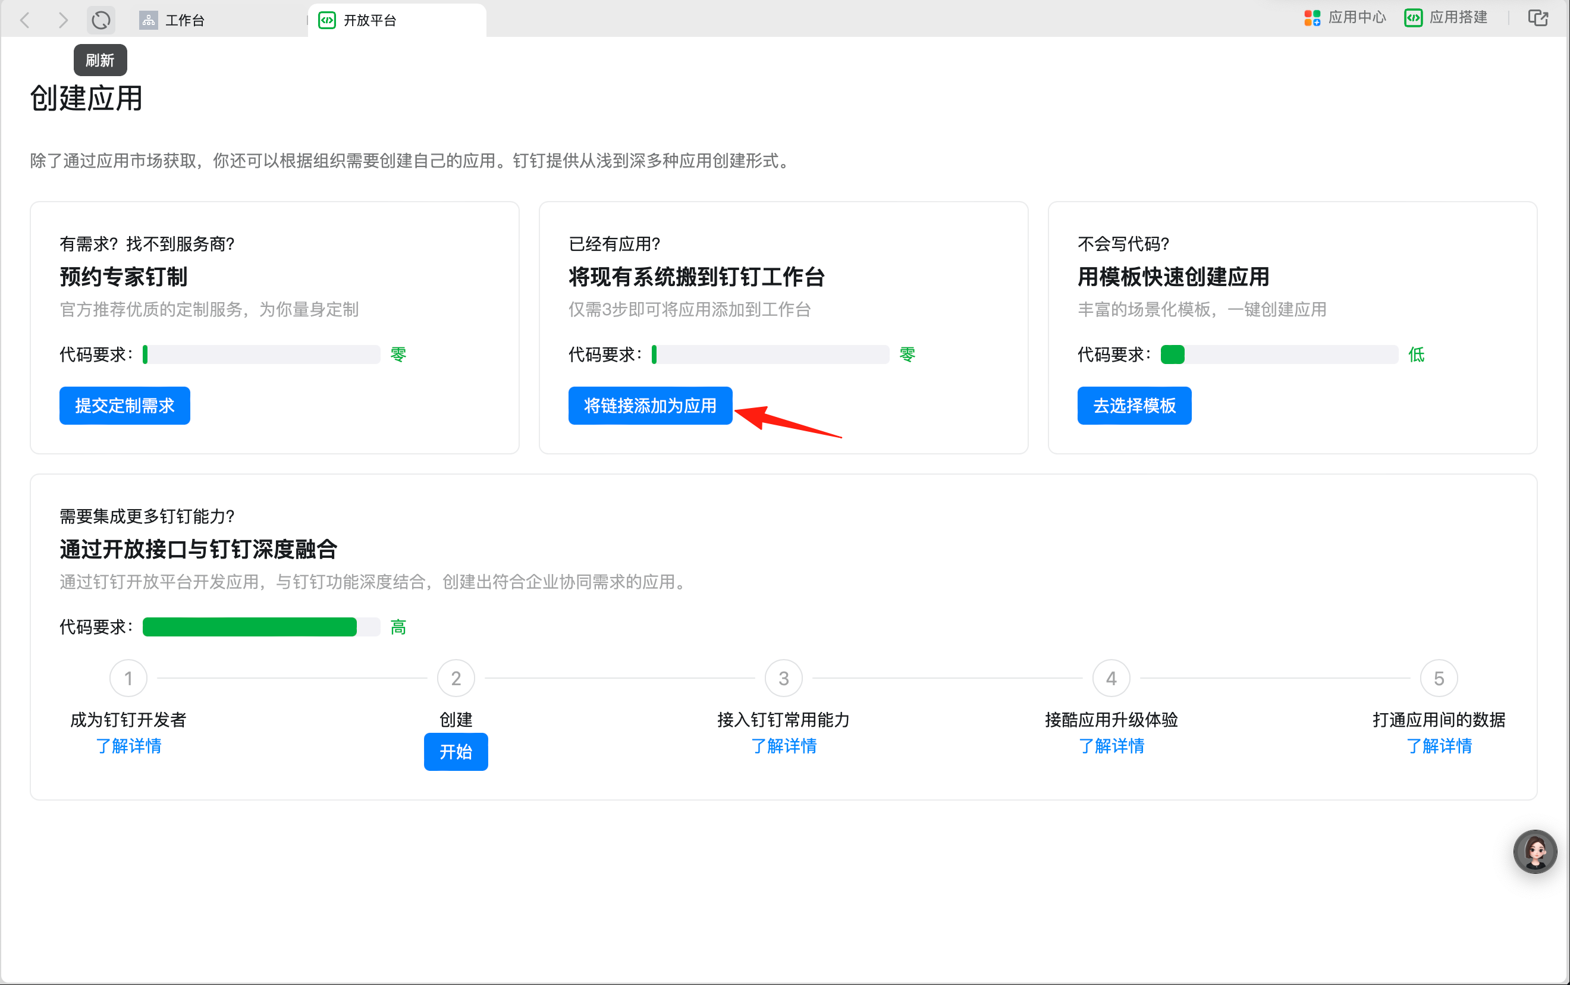Click the 刷新 tooltip label
The height and width of the screenshot is (985, 1570).
click(x=100, y=60)
